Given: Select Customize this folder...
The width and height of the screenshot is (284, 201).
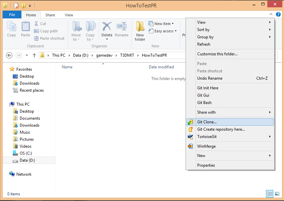Looking at the screenshot, I should coord(230,54).
